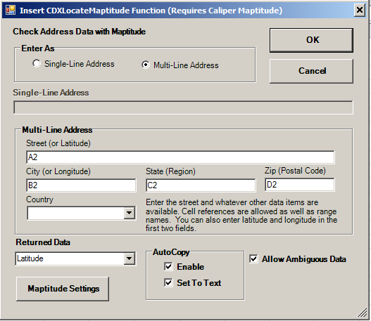Open Maptitude Settings
Image resolution: width=371 pixels, height=321 pixels.
[63, 289]
